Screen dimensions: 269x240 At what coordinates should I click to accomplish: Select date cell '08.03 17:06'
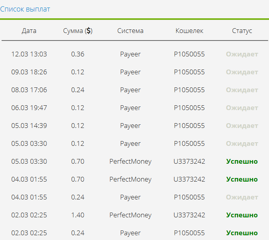29,90
